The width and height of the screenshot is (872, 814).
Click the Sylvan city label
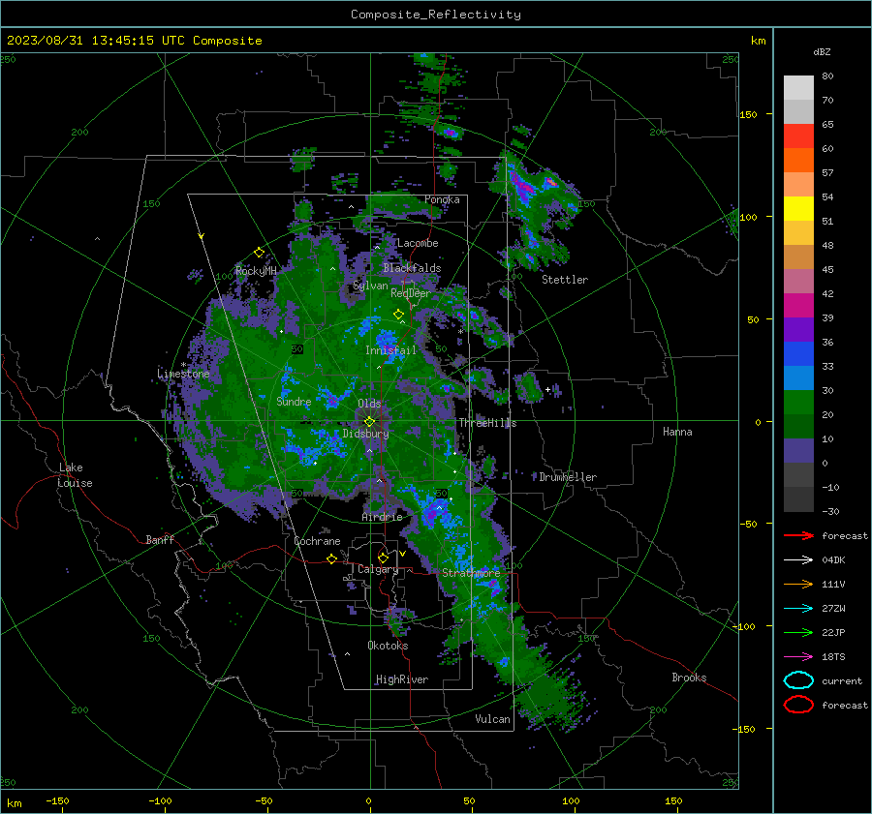tap(370, 286)
